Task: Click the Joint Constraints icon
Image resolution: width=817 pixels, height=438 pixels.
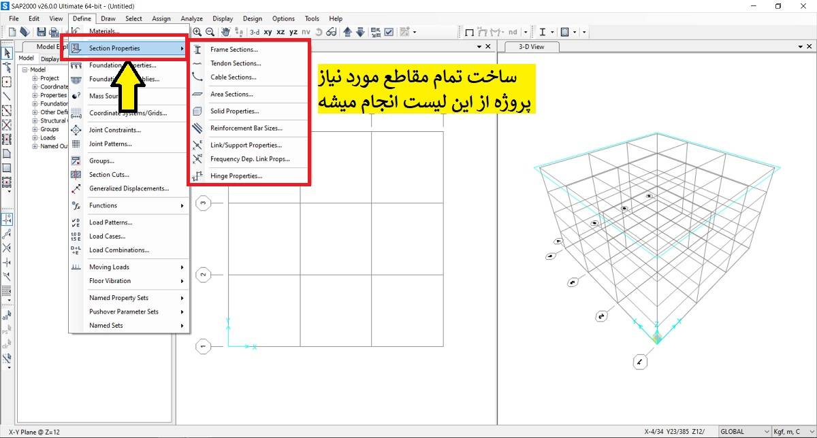Action: point(76,130)
